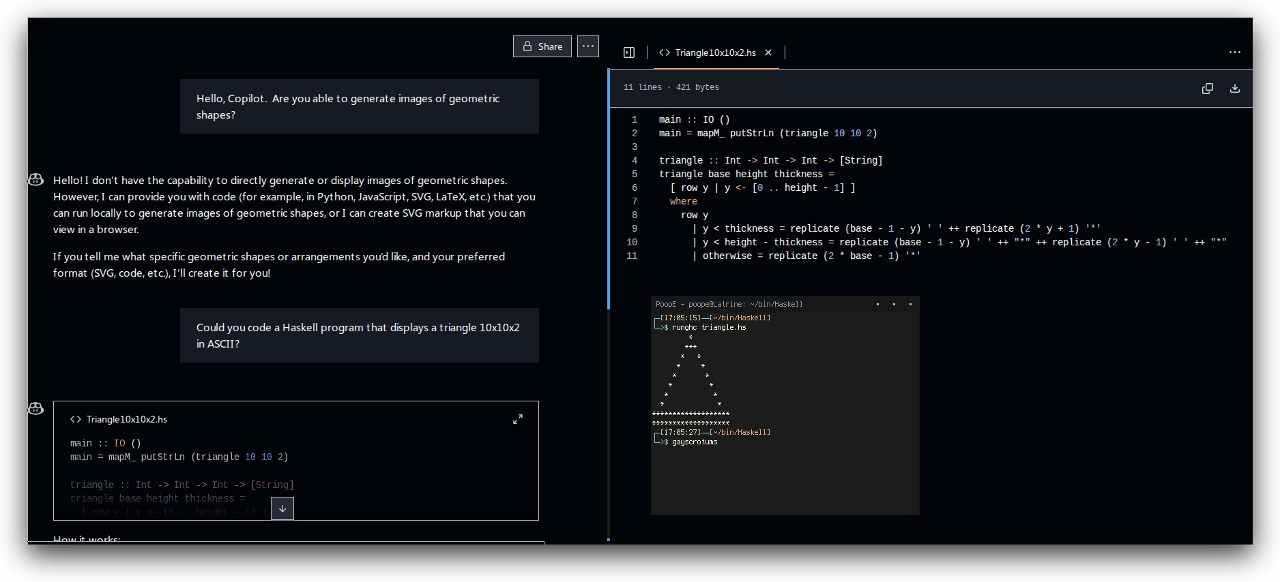This screenshot has height=582, width=1280.
Task: Click the '11 lines · 421 bytes' label
Action: coord(671,87)
